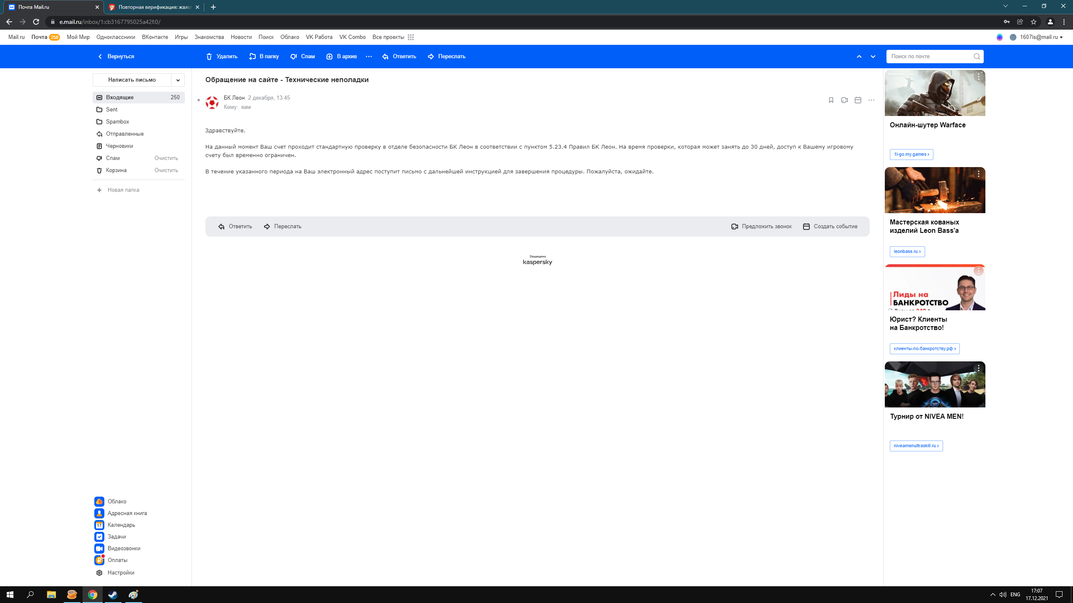Image resolution: width=1073 pixels, height=603 pixels.
Task: Open the three-dot more actions in the blue toolbar
Action: click(x=369, y=57)
